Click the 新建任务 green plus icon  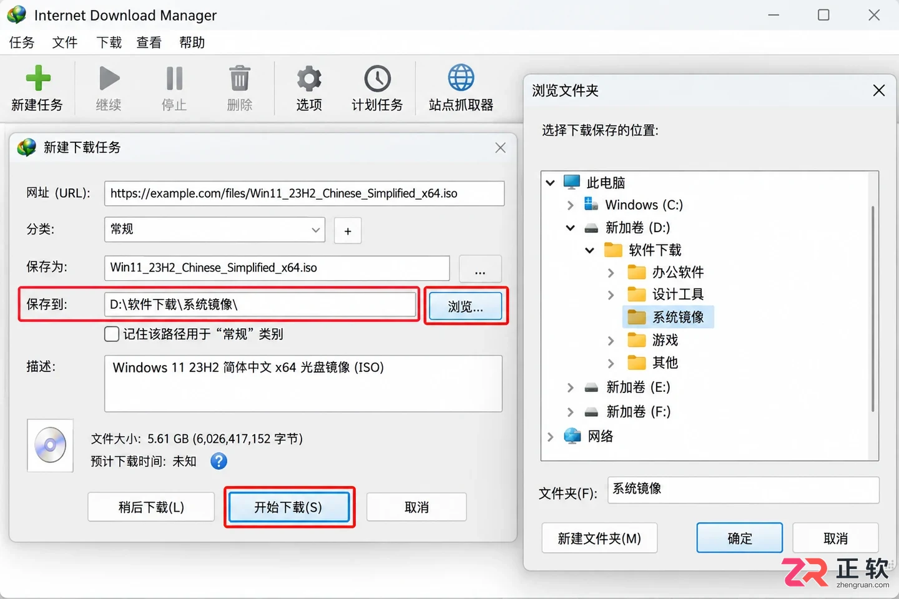pyautogui.click(x=38, y=78)
